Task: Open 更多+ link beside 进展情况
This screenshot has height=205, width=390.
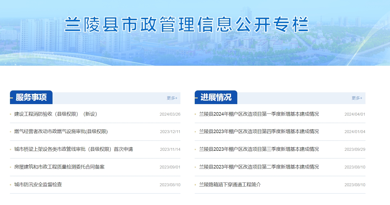Action: (x=357, y=98)
